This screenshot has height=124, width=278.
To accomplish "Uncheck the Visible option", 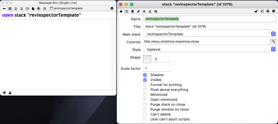I will pos(145,80).
